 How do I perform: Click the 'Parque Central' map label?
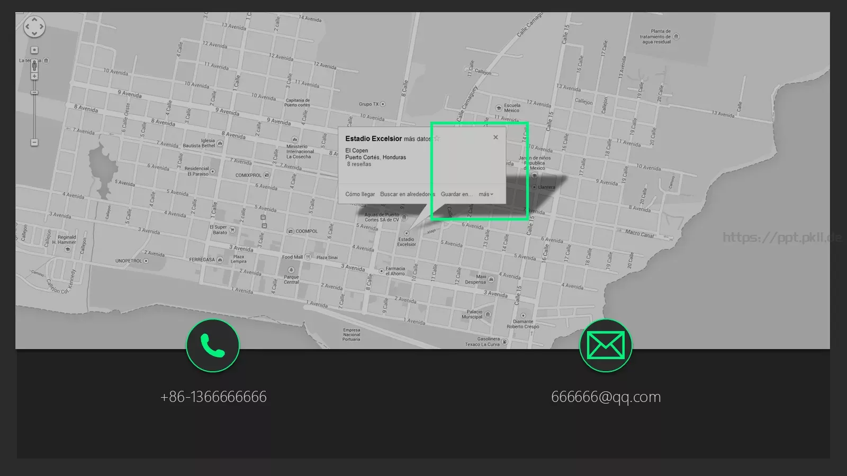(x=291, y=279)
